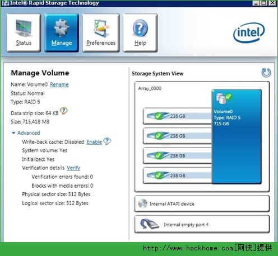Click the Initialized: Yes text
The height and width of the screenshot is (256, 278).
coord(38,159)
